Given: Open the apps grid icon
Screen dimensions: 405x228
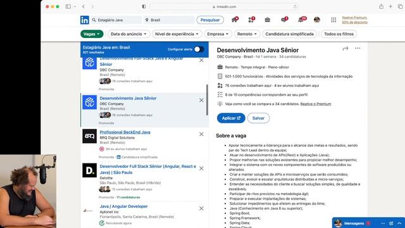Looking at the screenshot, I should [333, 20].
